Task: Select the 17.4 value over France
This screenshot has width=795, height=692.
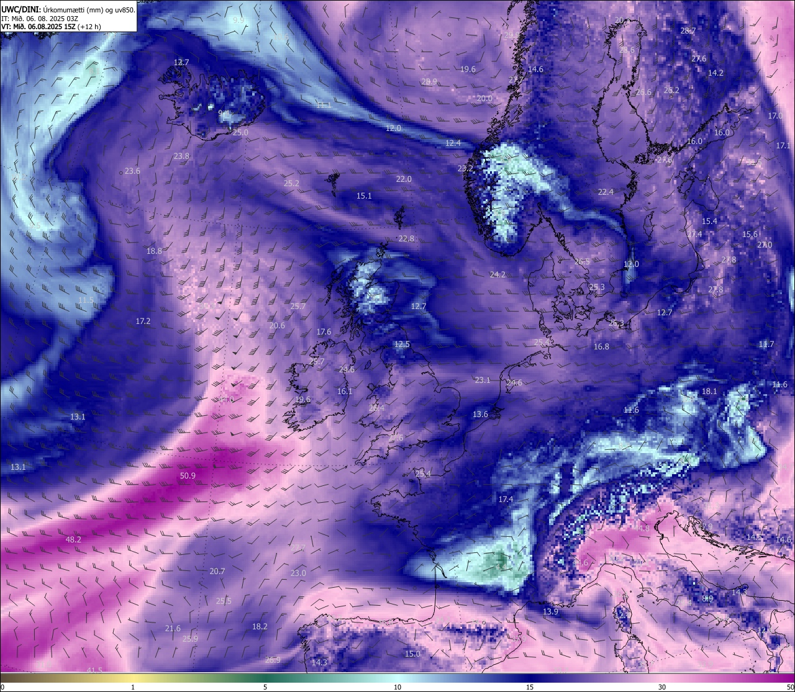Action: click(506, 500)
